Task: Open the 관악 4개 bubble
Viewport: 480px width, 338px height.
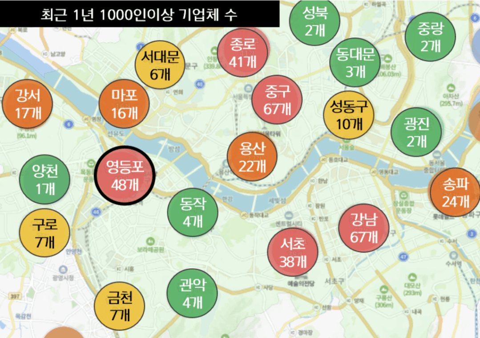Action: pyautogui.click(x=192, y=294)
